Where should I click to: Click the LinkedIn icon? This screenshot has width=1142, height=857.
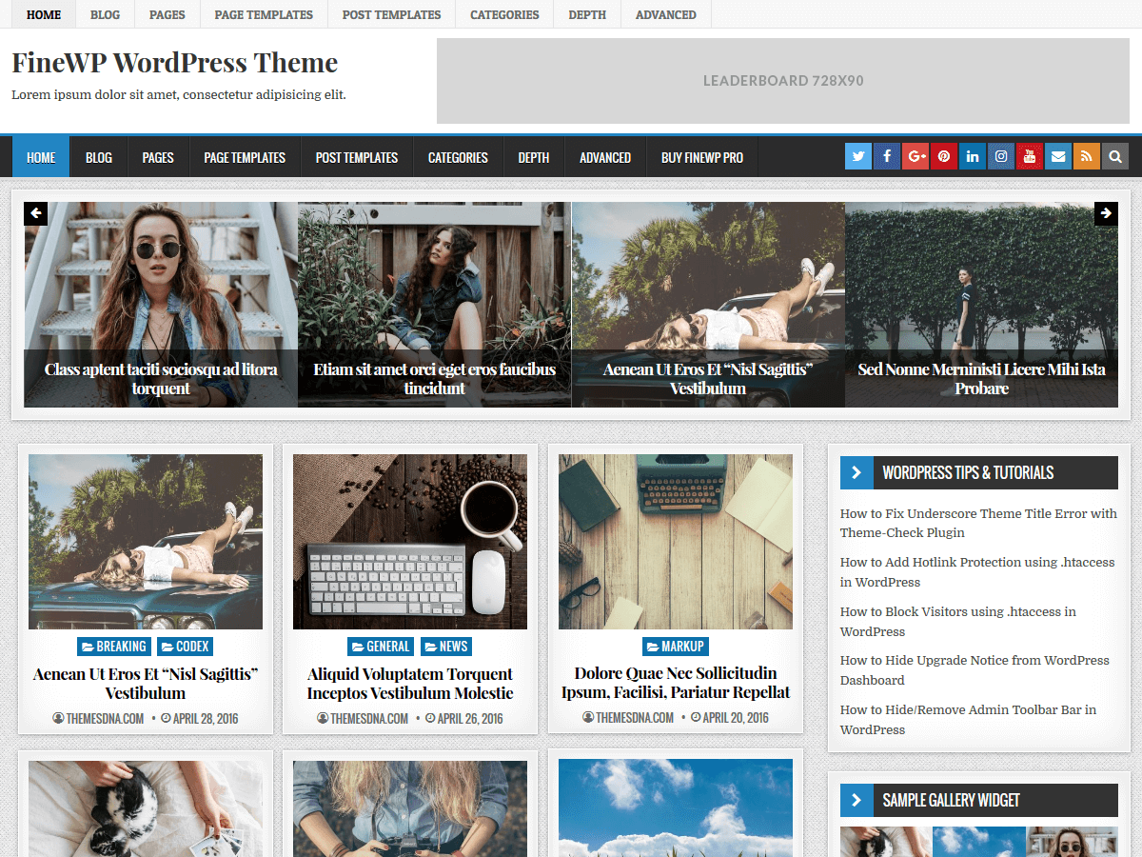coord(972,155)
